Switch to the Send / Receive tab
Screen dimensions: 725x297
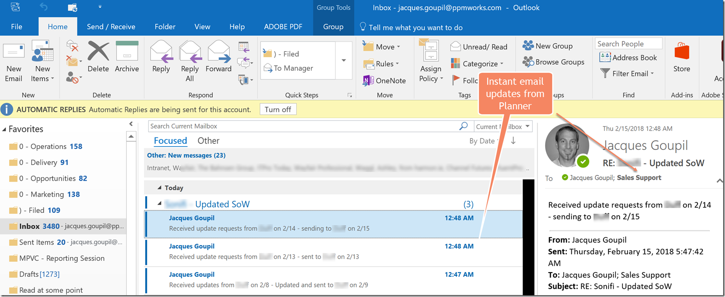point(111,27)
